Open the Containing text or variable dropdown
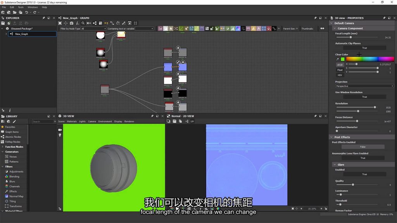The width and height of the screenshot is (397, 223). tap(144, 29)
